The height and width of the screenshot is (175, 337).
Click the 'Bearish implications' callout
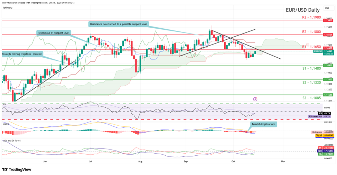click(x=263, y=124)
